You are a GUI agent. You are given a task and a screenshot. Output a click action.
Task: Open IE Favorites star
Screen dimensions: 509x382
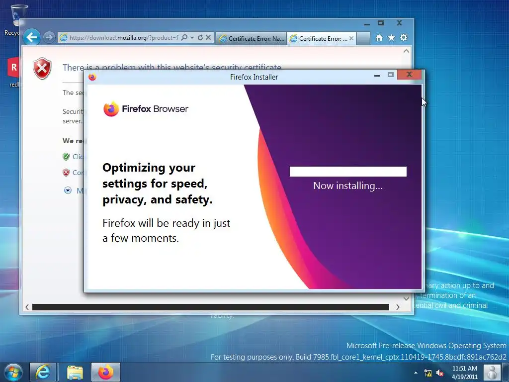pyautogui.click(x=392, y=38)
